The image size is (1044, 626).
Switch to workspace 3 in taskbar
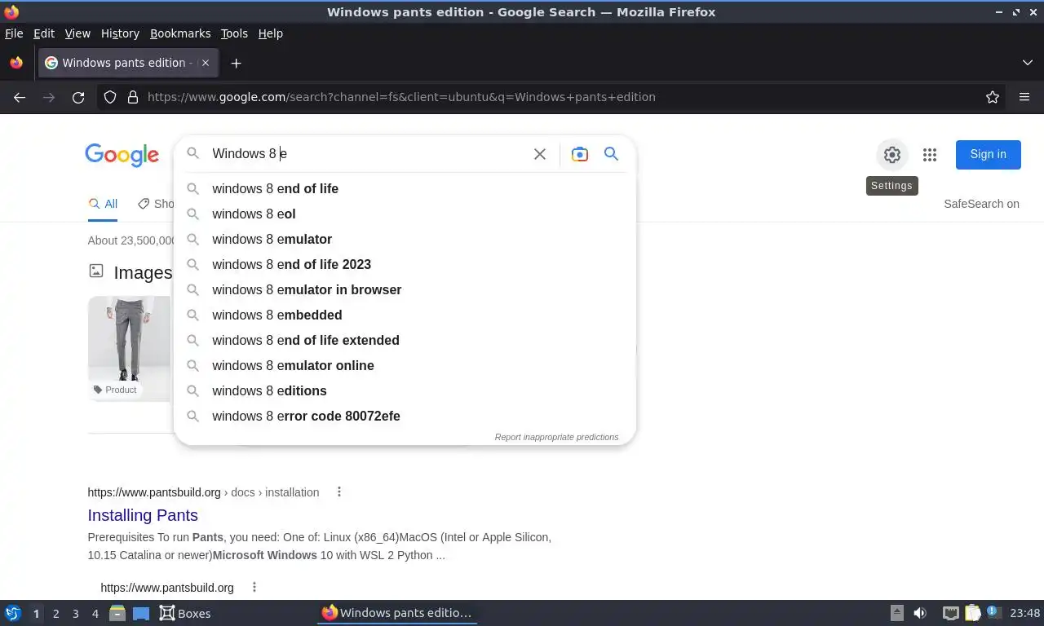(x=75, y=613)
